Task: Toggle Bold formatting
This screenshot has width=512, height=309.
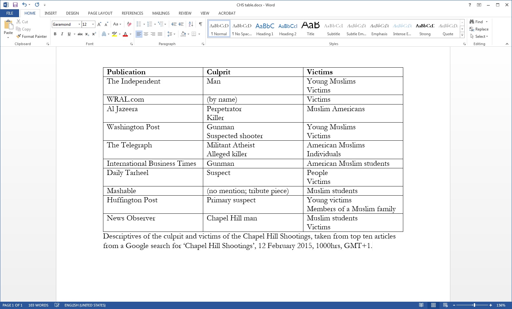Action: point(55,34)
